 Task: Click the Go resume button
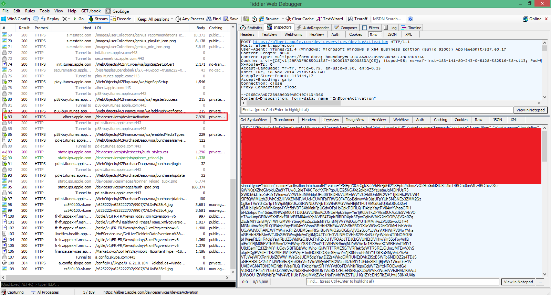pos(79,19)
